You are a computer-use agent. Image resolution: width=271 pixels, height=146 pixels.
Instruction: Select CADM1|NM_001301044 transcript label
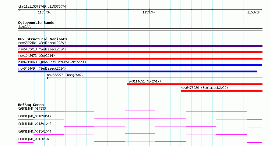pyautogui.click(x=35, y=131)
